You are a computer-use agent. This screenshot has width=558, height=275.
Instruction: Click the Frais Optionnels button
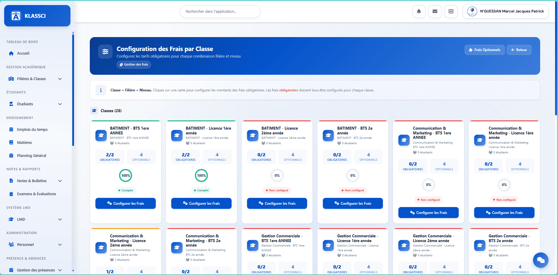[484, 50]
